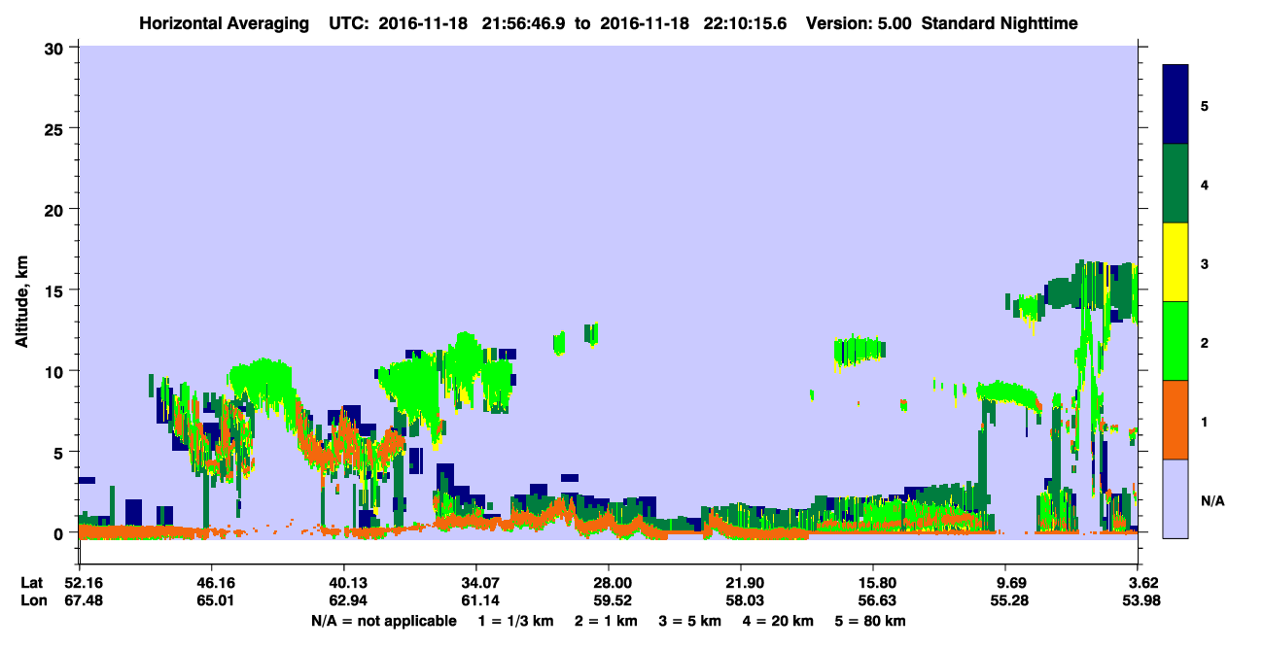The width and height of the screenshot is (1264, 648).
Task: Click the color bar label 'N/A'
Action: pos(1211,500)
